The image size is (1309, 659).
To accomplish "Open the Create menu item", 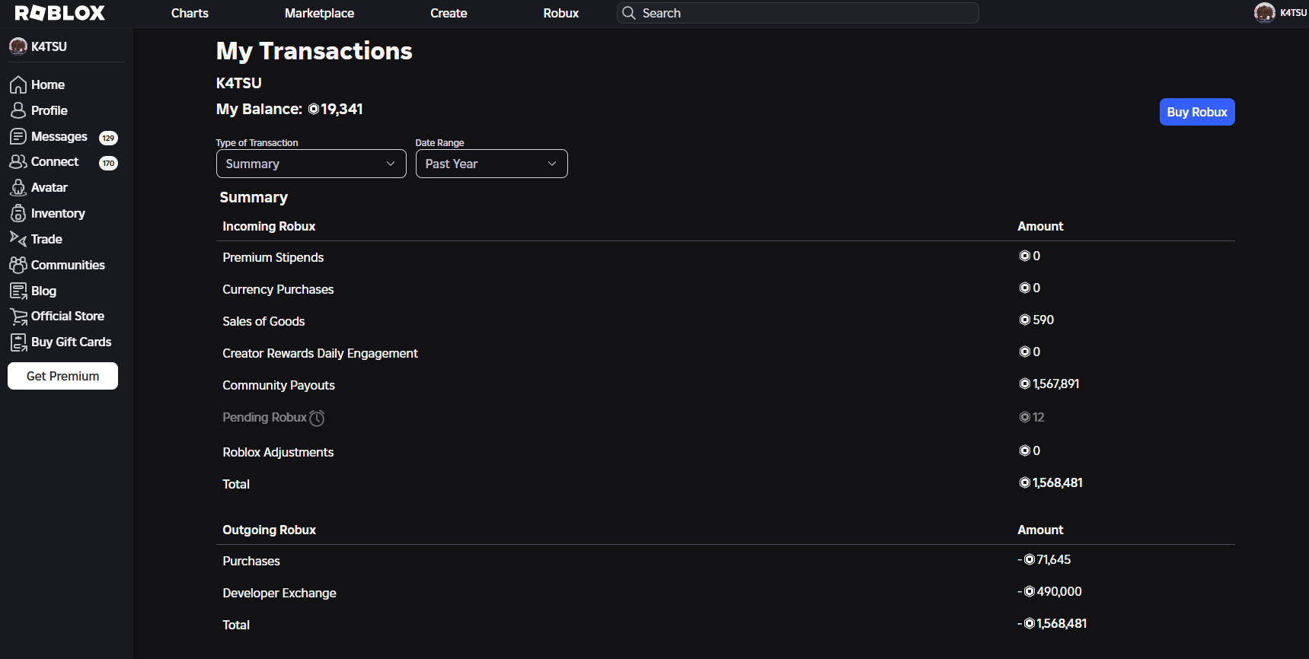I will [449, 13].
